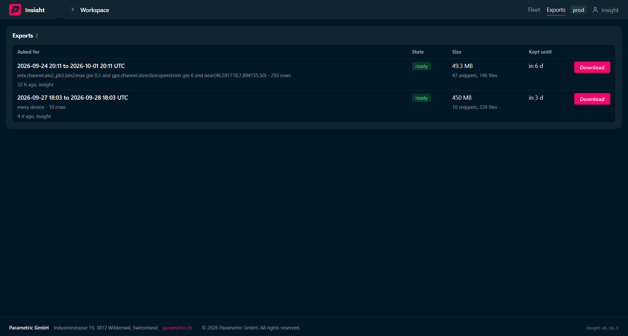Select export 2026-09-27 18:03 to 2026-09-28 row title
This screenshot has height=336, width=628.
73,98
